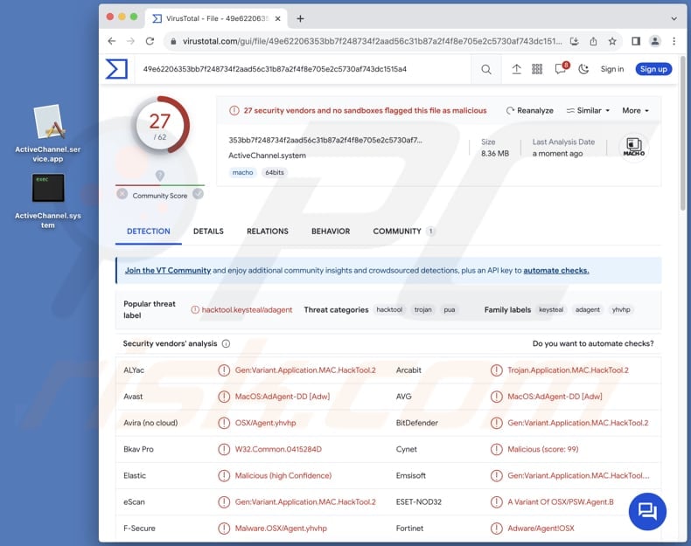Click Do you want to automate checks

tap(593, 343)
